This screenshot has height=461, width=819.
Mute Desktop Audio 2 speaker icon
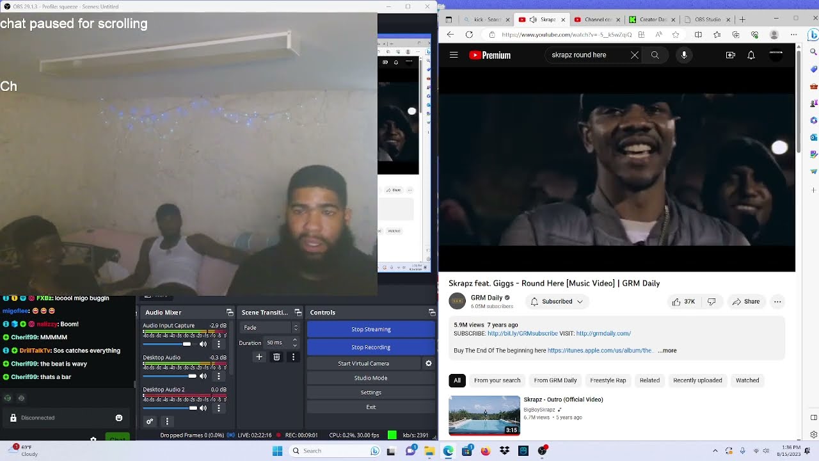tap(203, 408)
